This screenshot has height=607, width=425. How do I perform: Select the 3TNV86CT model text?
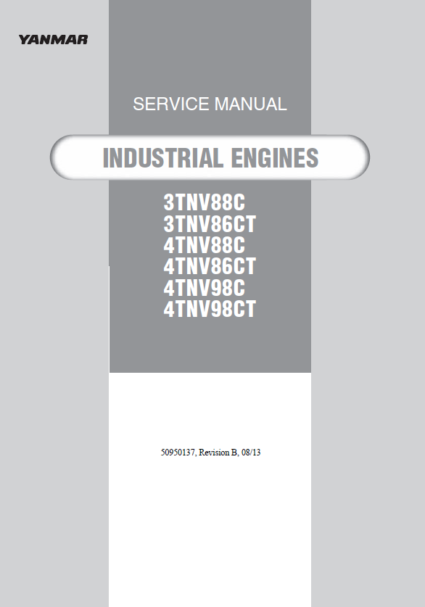[210, 224]
